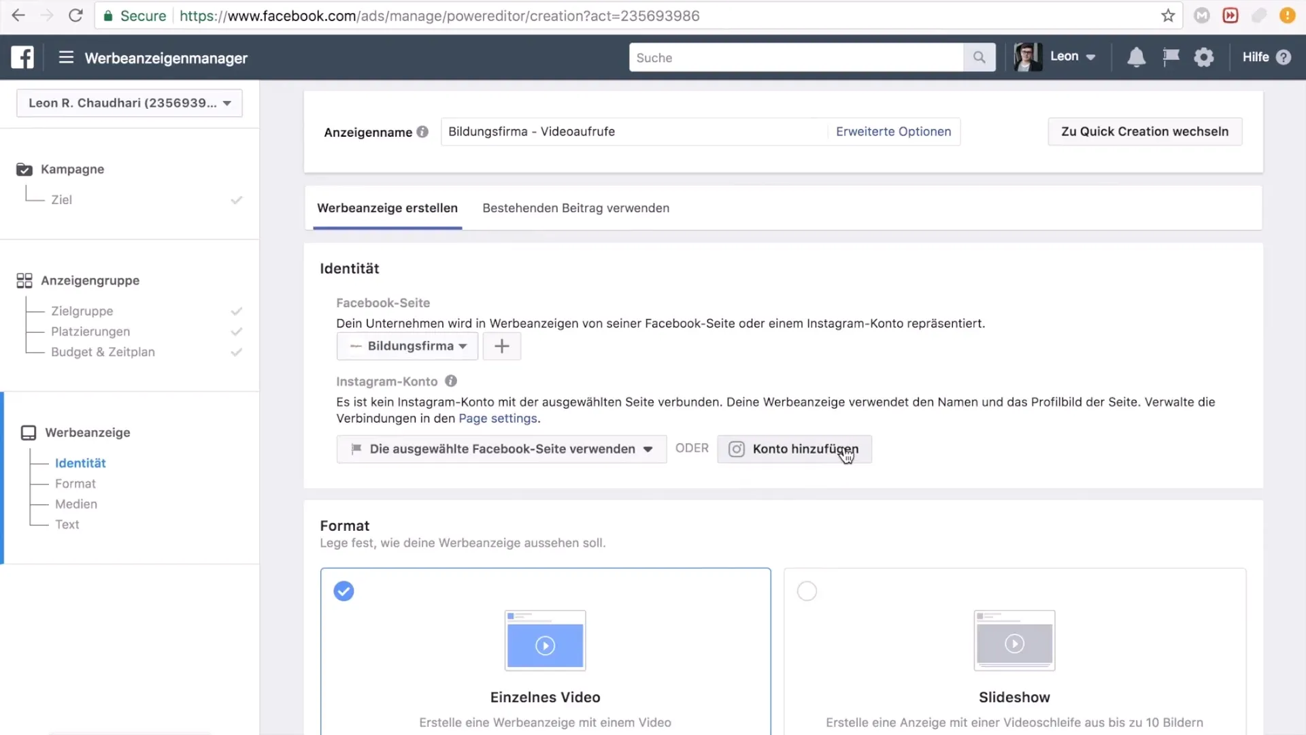The width and height of the screenshot is (1306, 735).
Task: Click the search magnifier button
Action: [x=979, y=57]
